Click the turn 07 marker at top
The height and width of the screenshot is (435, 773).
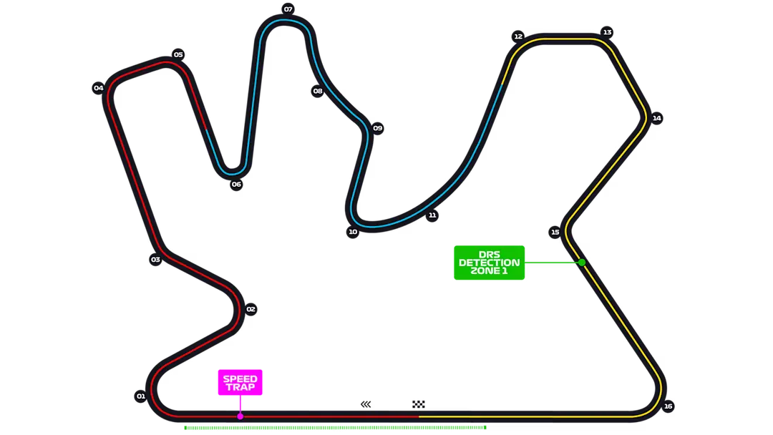tap(288, 9)
